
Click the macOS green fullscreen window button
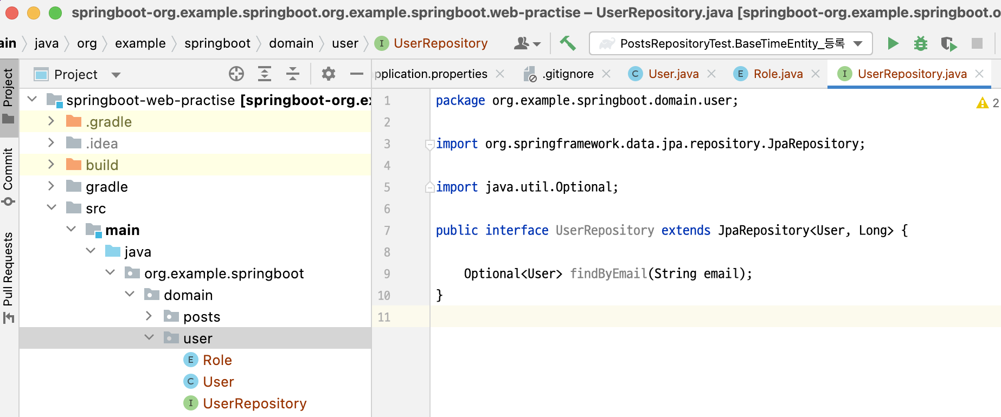coord(55,12)
